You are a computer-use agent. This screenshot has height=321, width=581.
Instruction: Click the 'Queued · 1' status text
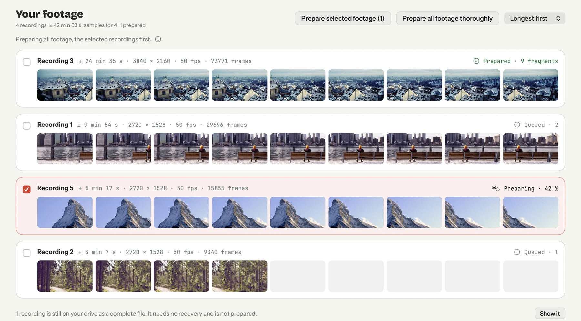541,252
